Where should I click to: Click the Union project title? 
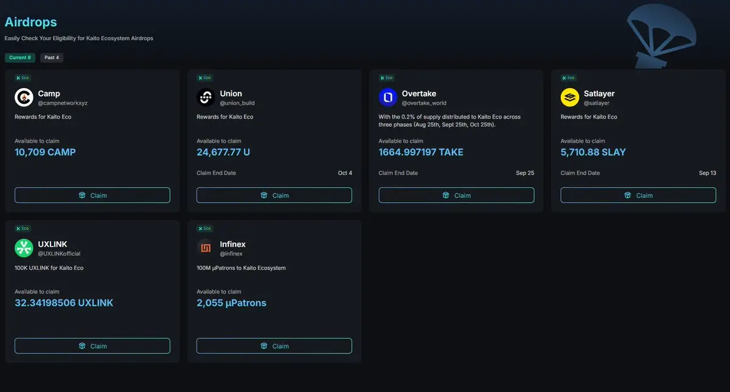pos(231,94)
